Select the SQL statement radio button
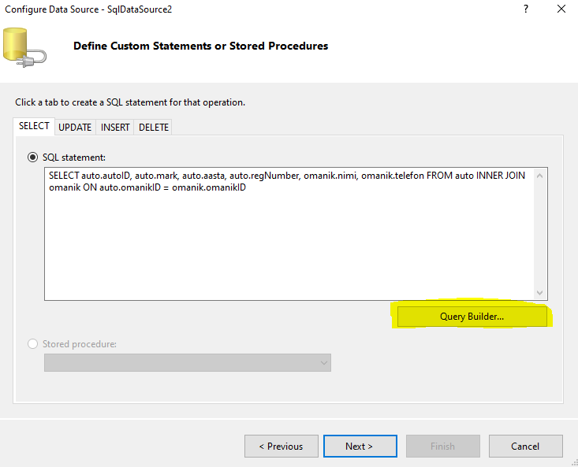Screen dimensions: 578x467 pyautogui.click(x=32, y=157)
